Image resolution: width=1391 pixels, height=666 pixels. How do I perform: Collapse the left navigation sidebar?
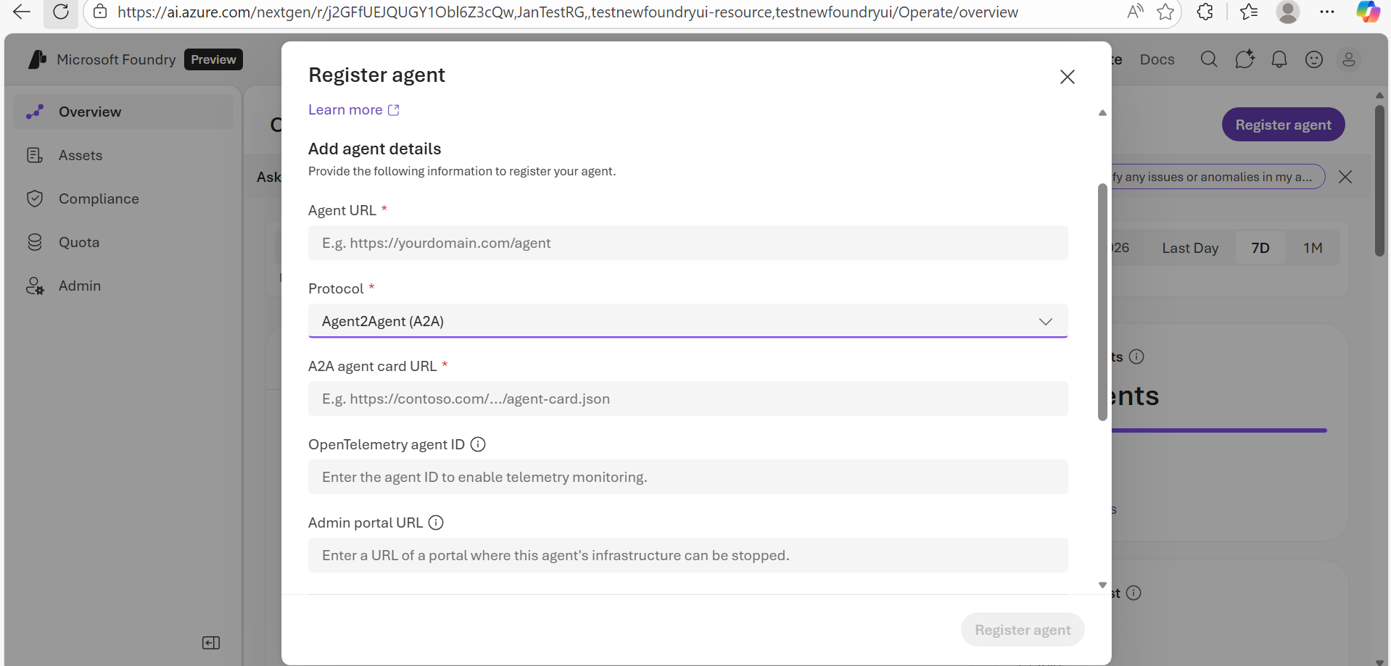pos(211,643)
